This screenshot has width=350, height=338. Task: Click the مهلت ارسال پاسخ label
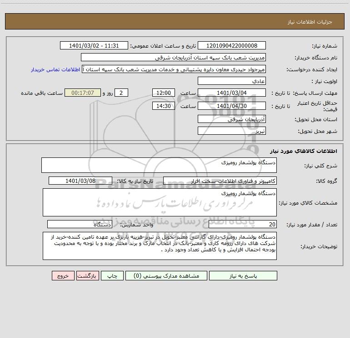315,93
